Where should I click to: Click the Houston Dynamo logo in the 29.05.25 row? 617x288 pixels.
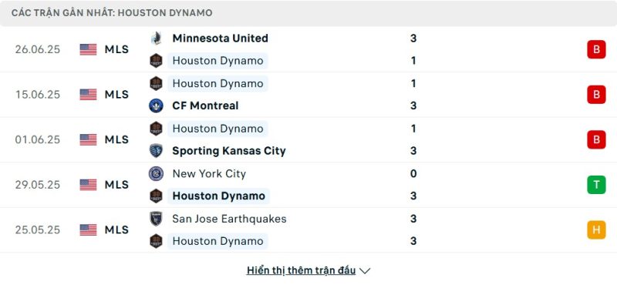click(157, 196)
